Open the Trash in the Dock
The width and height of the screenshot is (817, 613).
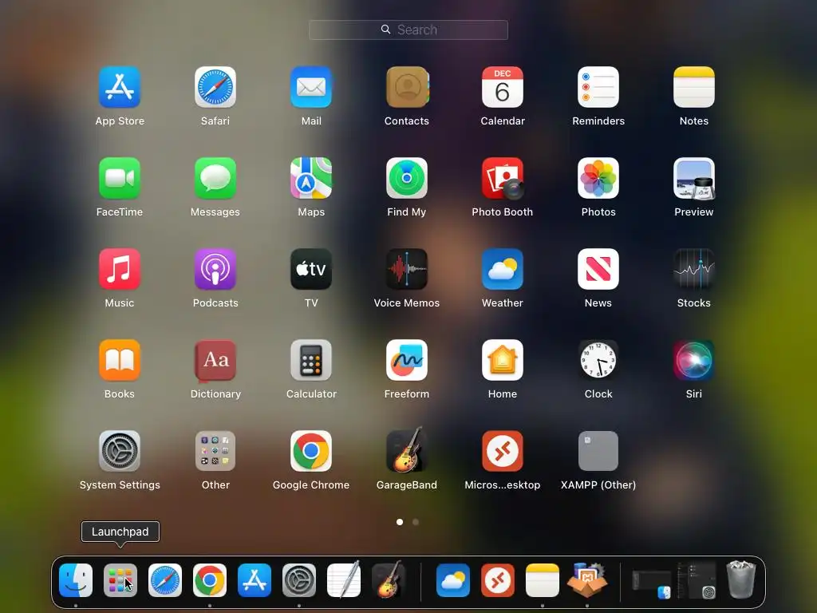(x=741, y=579)
